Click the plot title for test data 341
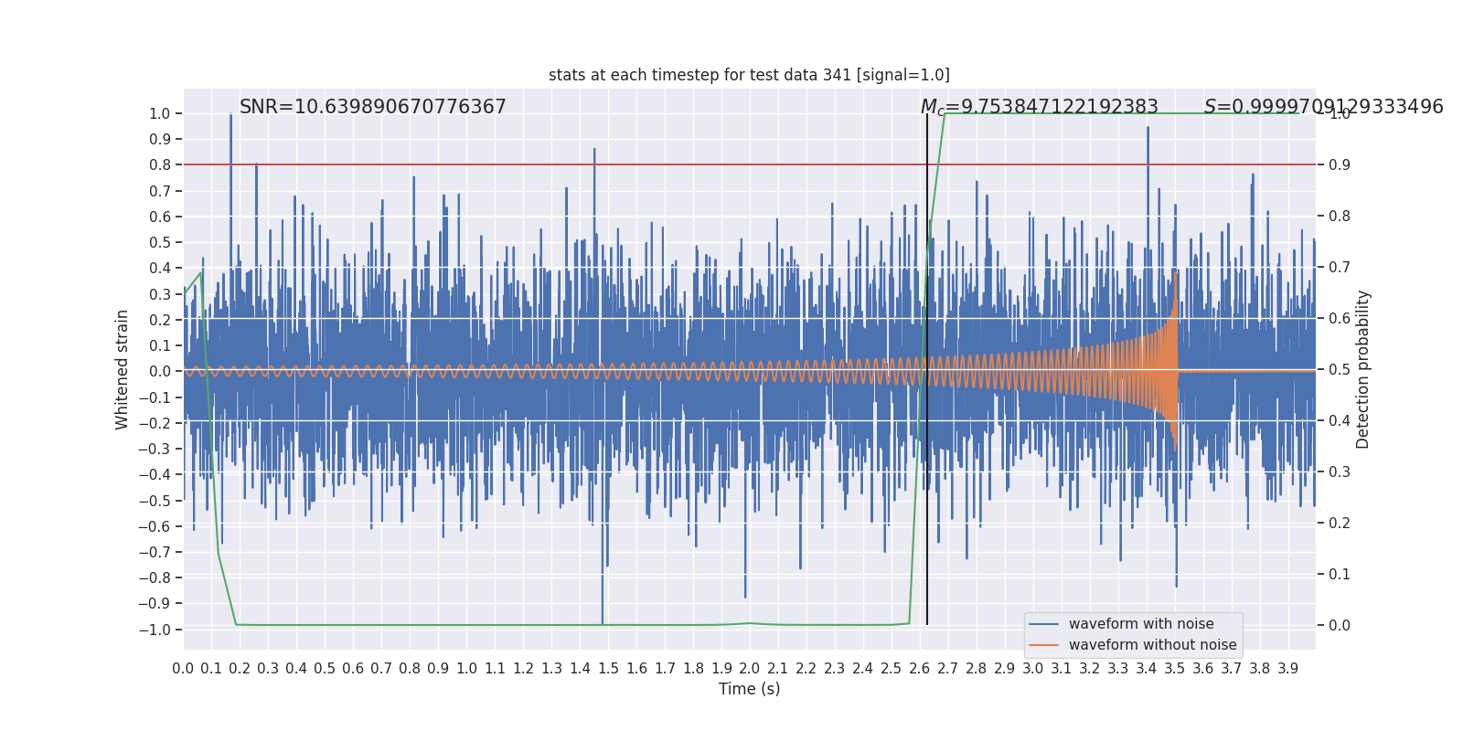The image size is (1463, 731). click(x=749, y=75)
